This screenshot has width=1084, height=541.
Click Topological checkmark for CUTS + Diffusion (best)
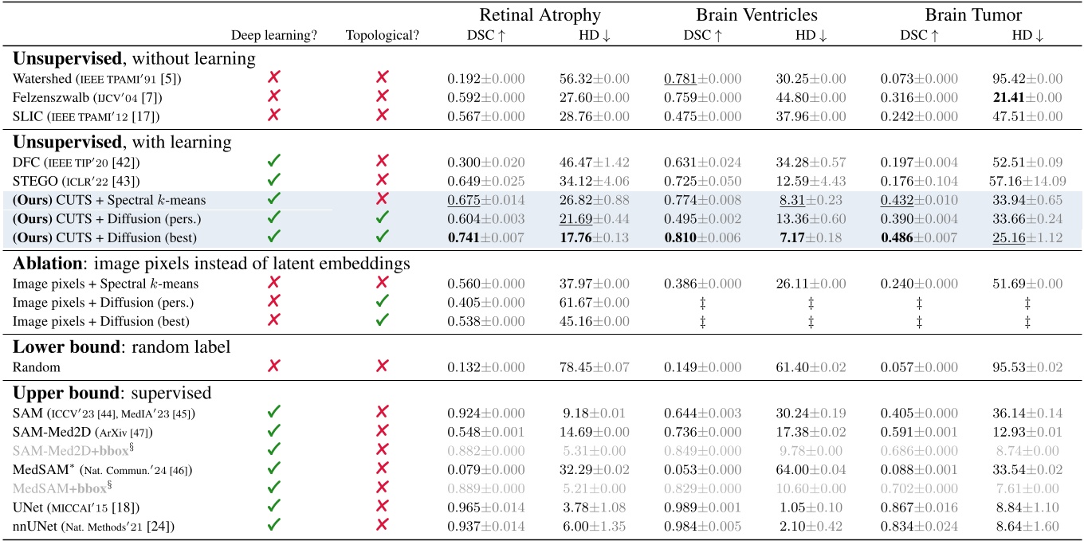coord(382,236)
